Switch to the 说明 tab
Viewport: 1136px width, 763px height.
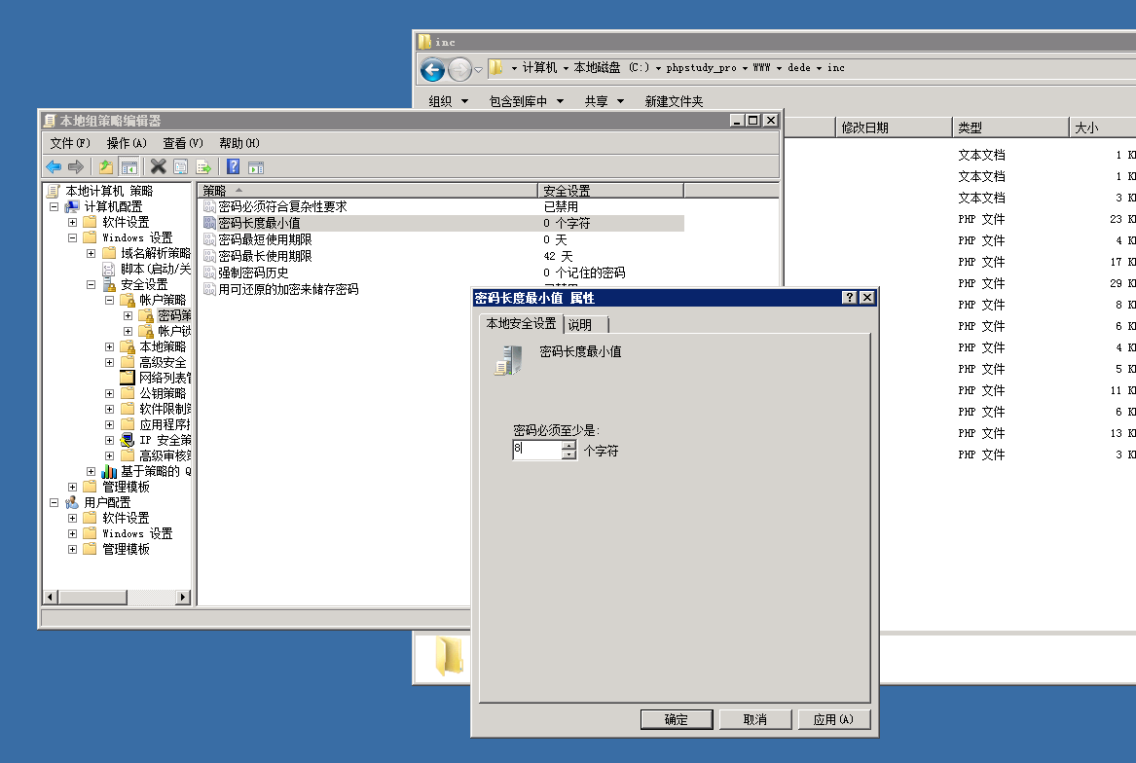coord(585,325)
